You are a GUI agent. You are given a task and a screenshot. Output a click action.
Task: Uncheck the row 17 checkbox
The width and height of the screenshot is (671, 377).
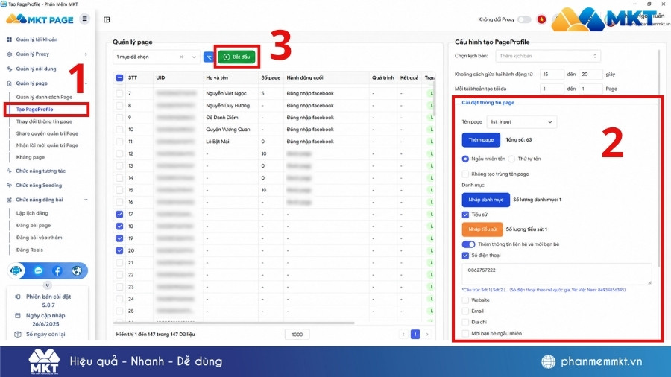point(120,214)
